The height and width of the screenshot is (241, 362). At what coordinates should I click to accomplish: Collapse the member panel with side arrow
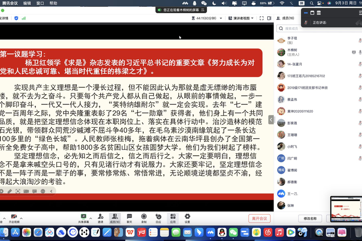tap(271, 120)
